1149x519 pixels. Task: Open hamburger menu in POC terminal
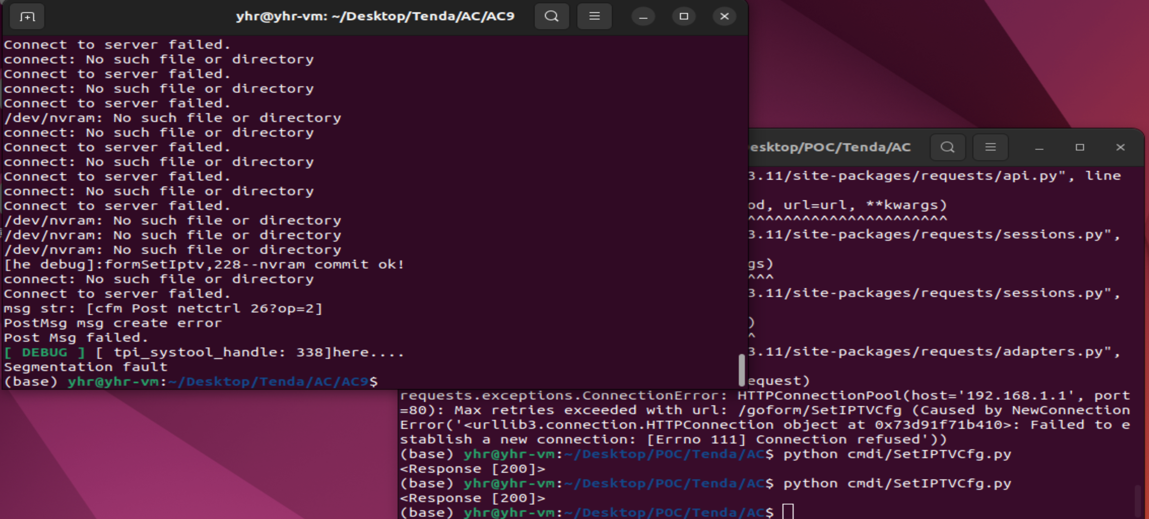pyautogui.click(x=990, y=148)
